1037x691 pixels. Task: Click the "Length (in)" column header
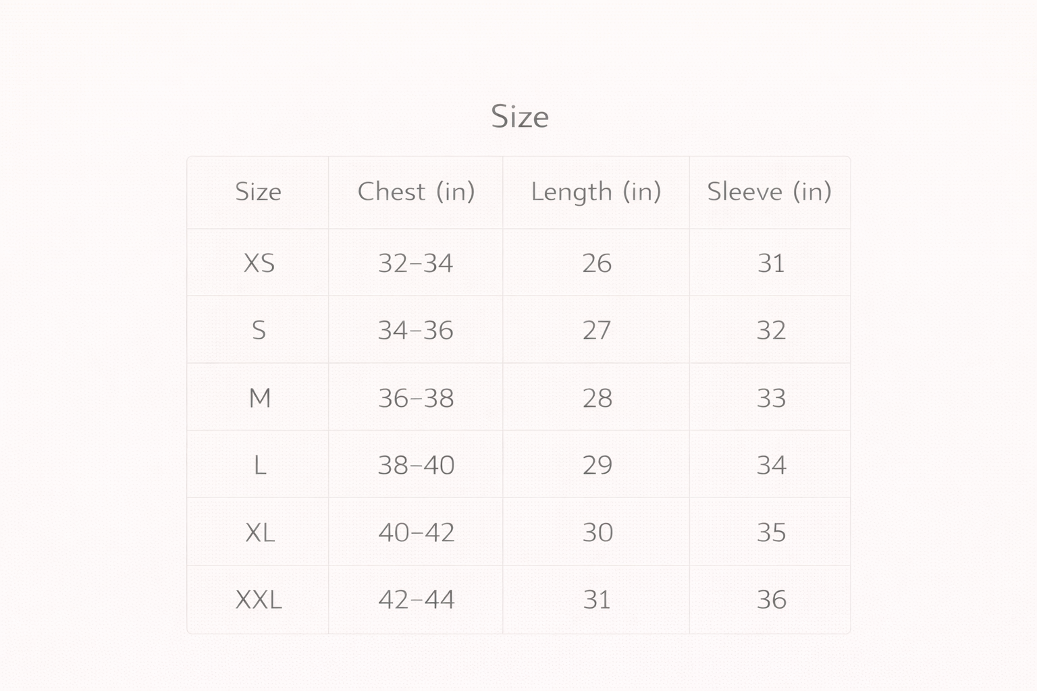click(x=595, y=192)
